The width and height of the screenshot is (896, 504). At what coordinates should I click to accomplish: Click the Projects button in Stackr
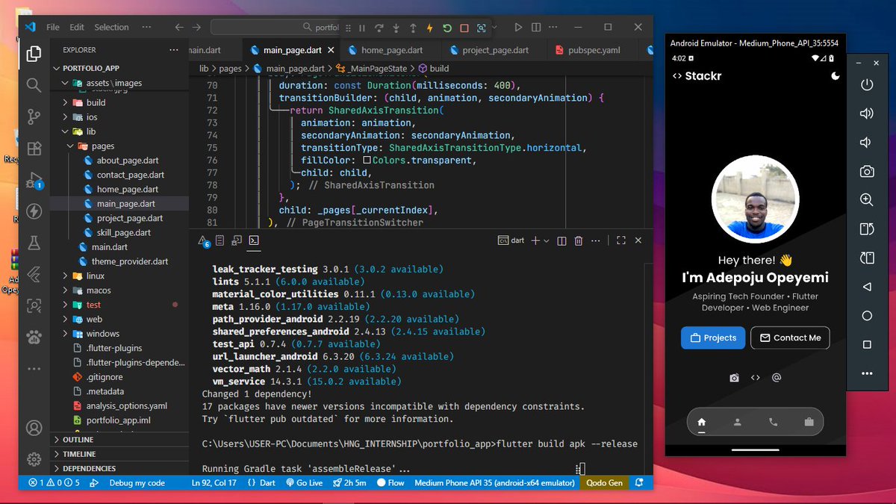coord(712,337)
